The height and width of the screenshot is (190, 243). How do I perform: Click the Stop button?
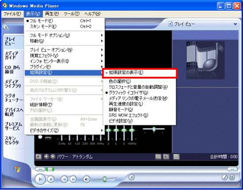(50, 179)
